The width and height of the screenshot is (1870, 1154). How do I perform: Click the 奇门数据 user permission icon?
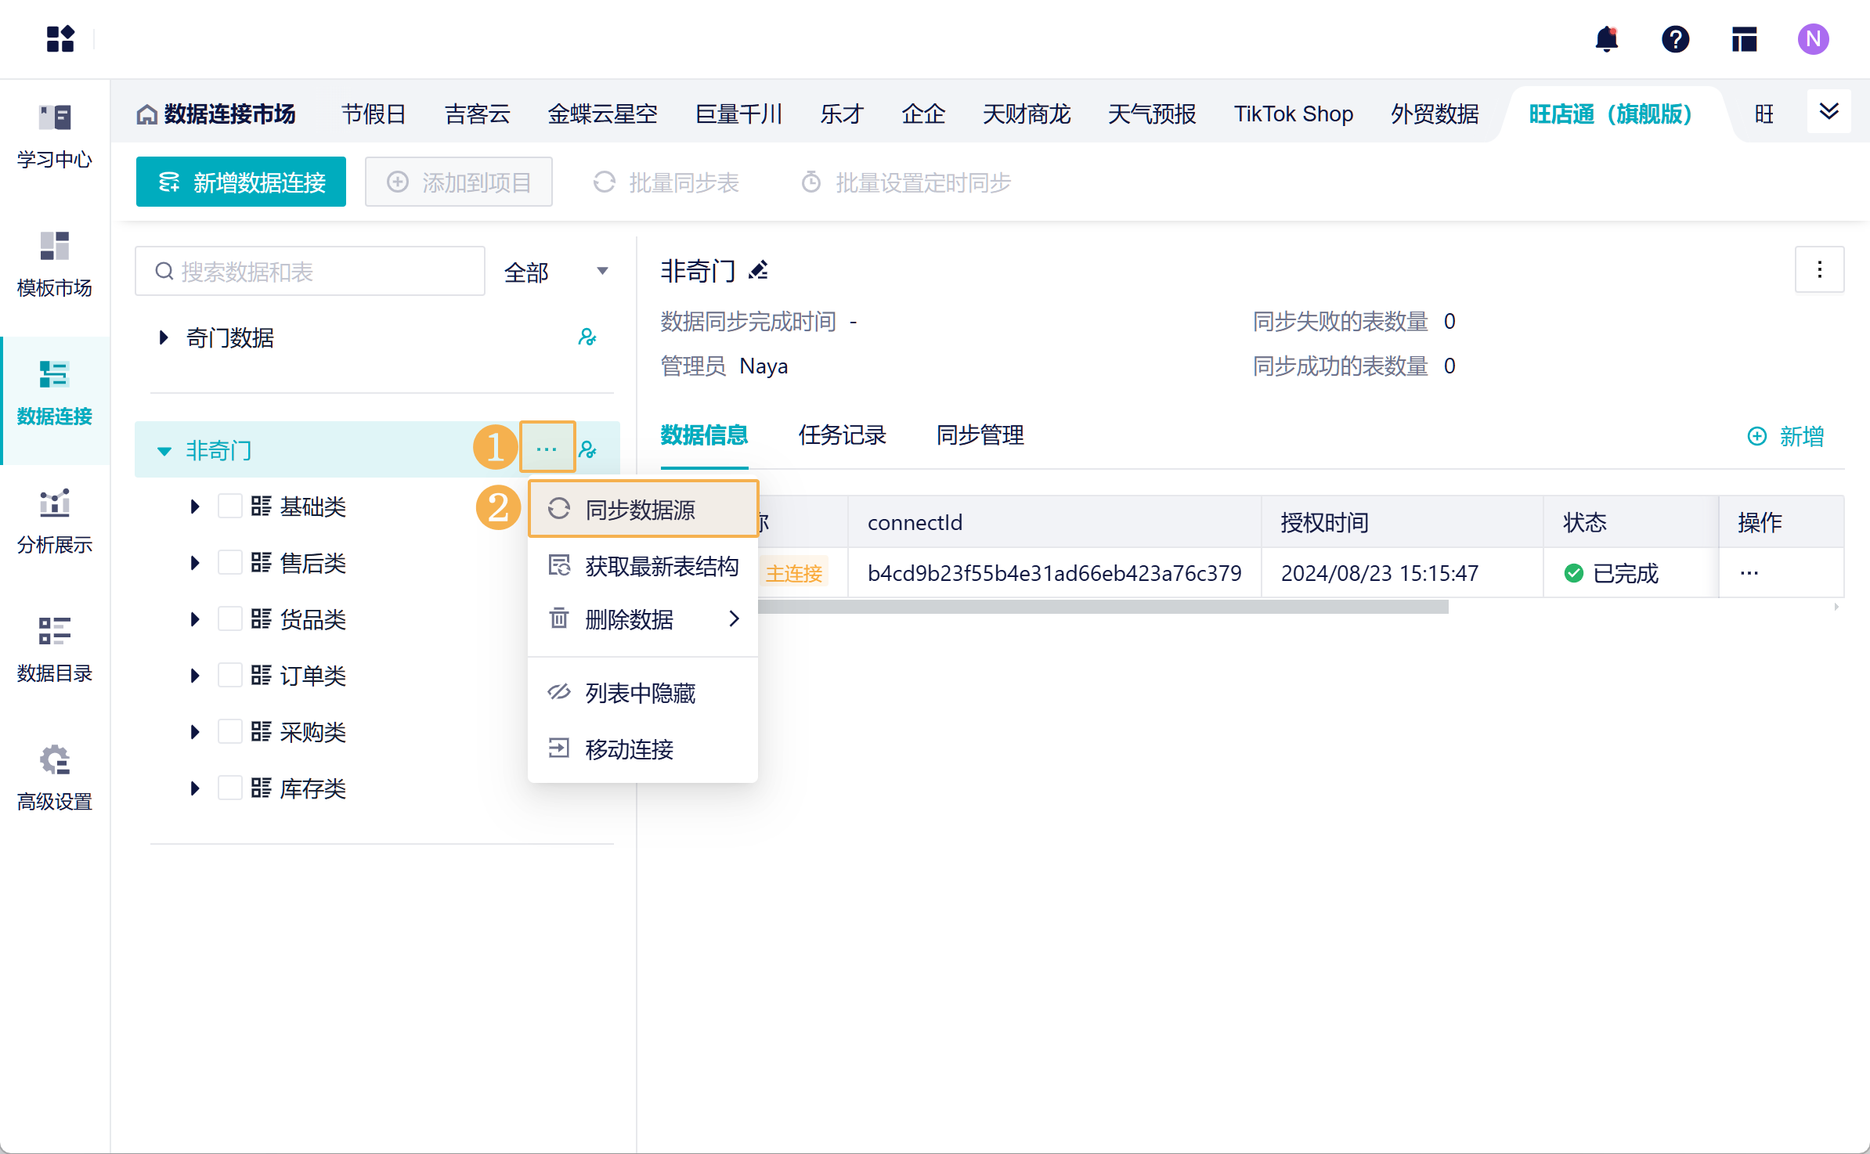[587, 337]
